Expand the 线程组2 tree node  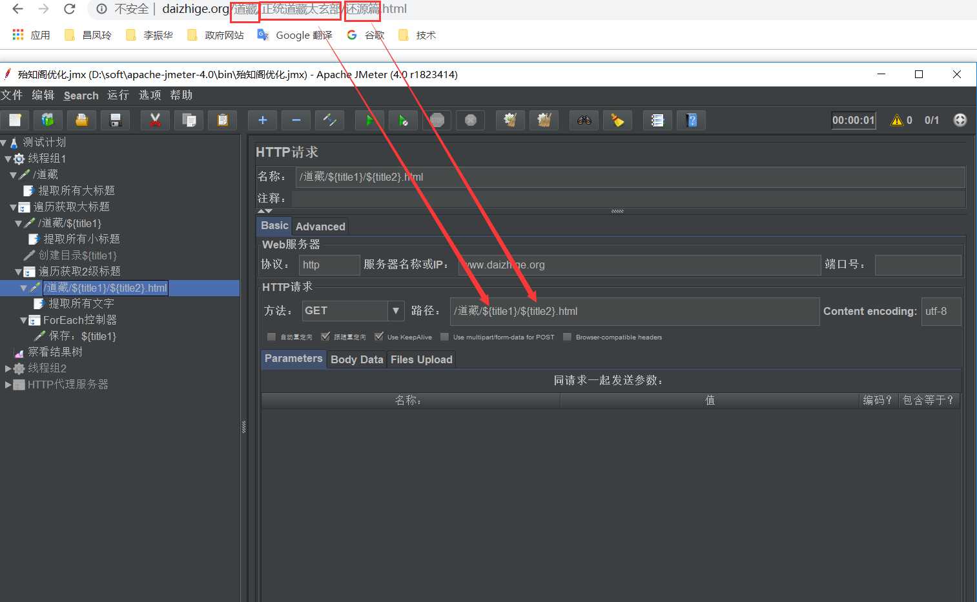pyautogui.click(x=8, y=368)
